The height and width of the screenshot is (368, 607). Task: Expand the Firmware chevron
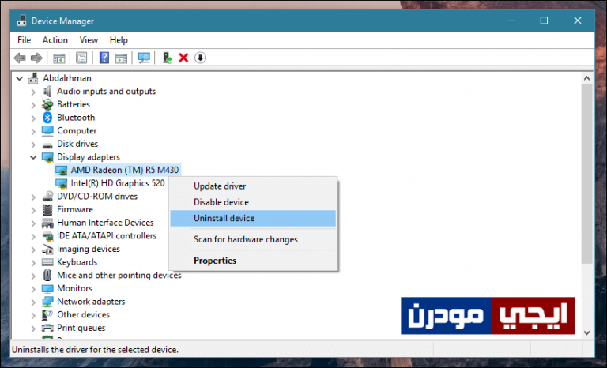(33, 210)
